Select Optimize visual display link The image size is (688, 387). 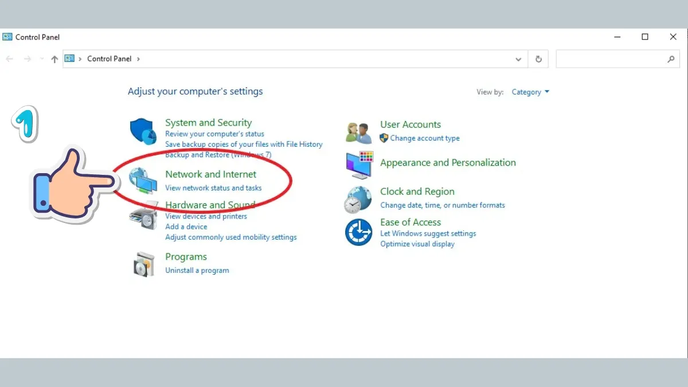[417, 244]
